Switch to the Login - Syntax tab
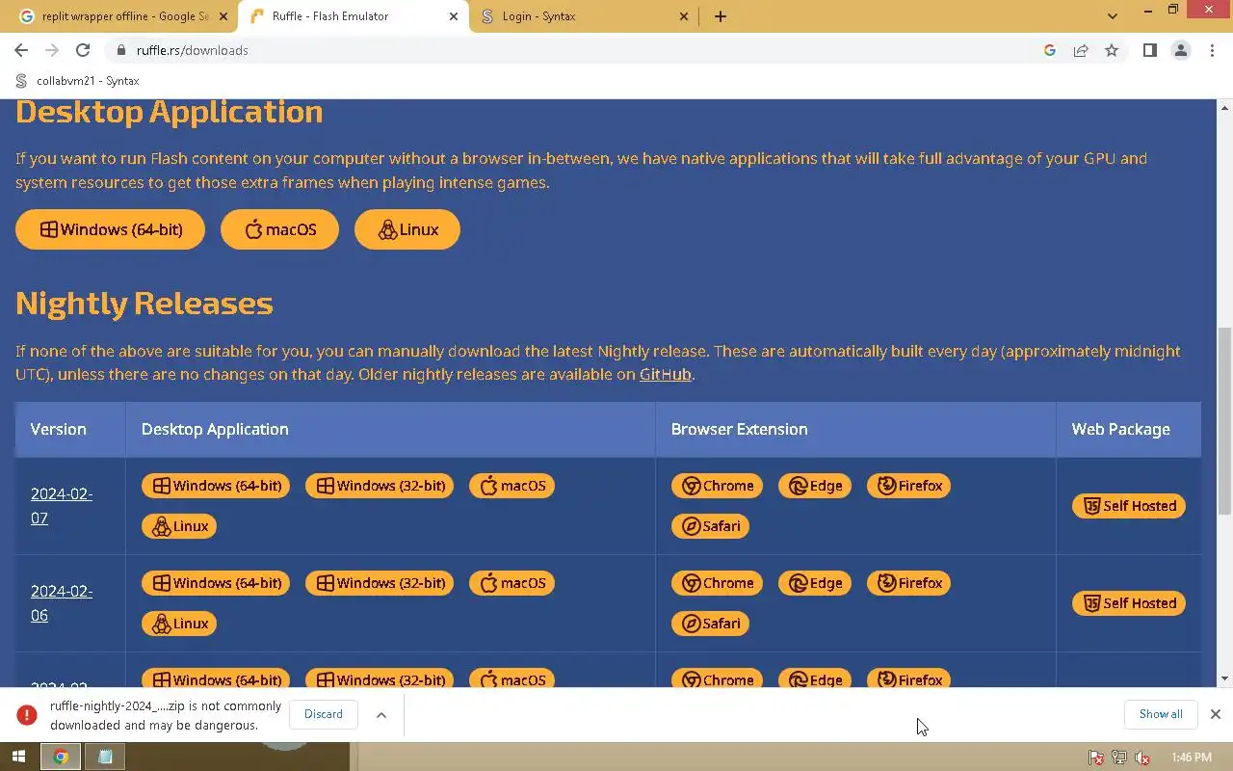Image resolution: width=1233 pixels, height=771 pixels. click(x=584, y=16)
